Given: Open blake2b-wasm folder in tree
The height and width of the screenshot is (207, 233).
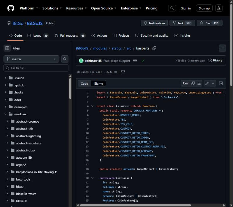Looking at the screenshot, I should [26, 194].
